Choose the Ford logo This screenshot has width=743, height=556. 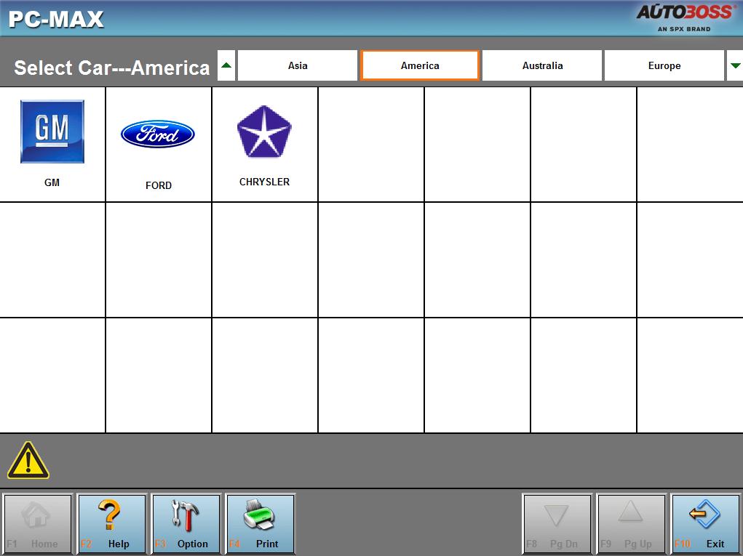coord(158,134)
